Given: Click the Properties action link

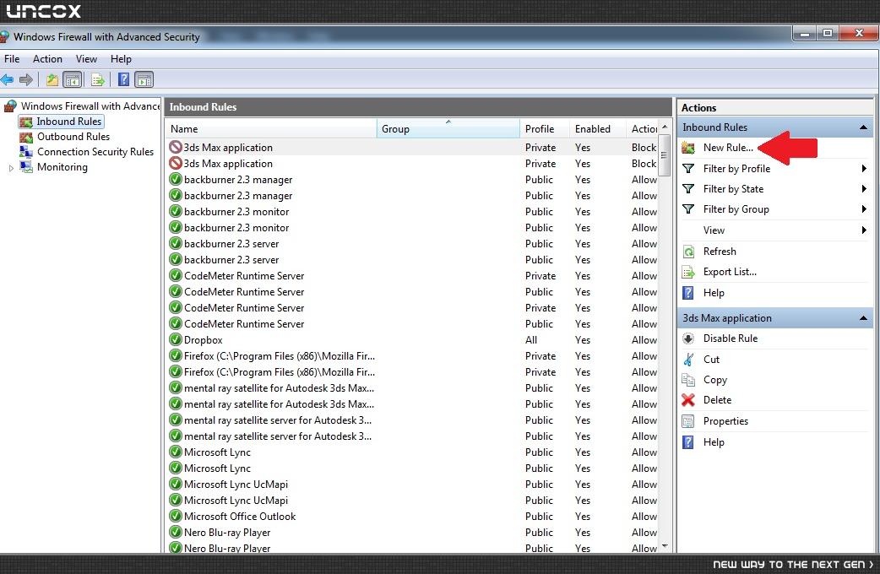Looking at the screenshot, I should pos(725,421).
